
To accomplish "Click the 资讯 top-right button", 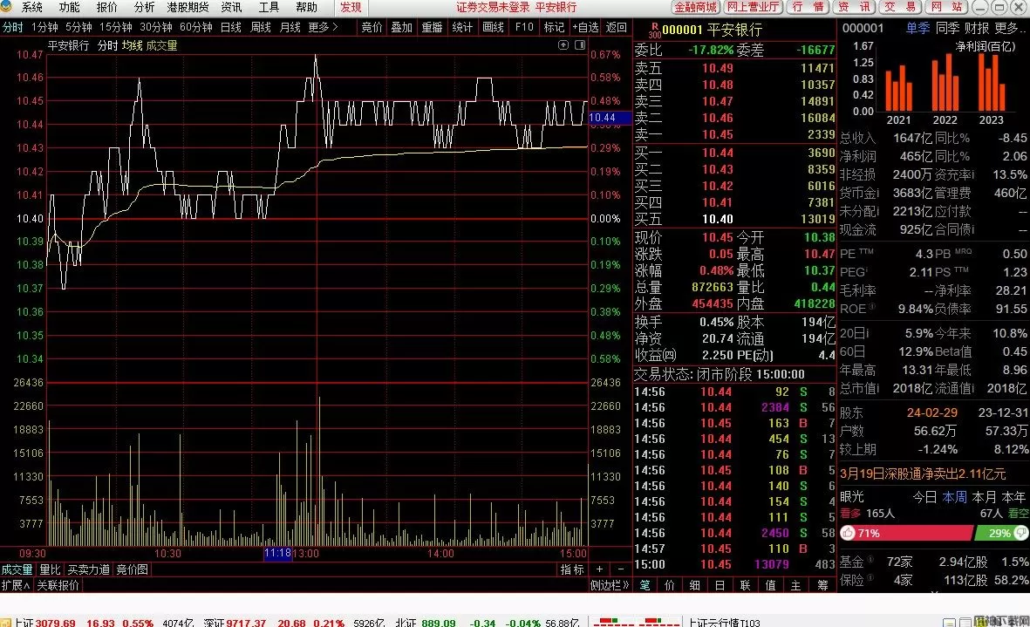I will click(x=855, y=7).
